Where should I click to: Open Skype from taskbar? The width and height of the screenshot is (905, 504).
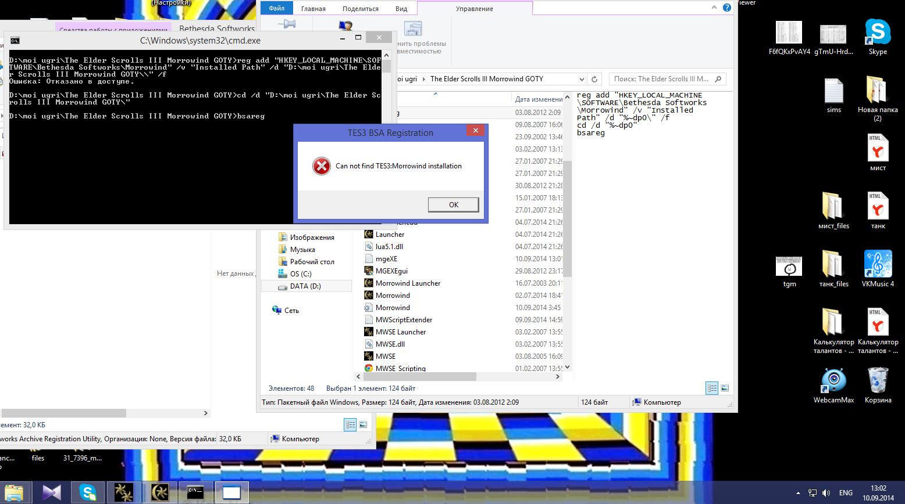[88, 492]
